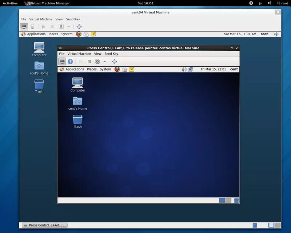Click Fri Mar 15, 22:01 clock
Screen dimensions: 291x233
213,69
